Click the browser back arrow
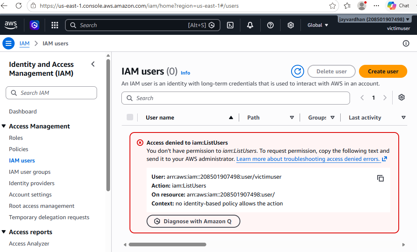The image size is (417, 252). 4,6
